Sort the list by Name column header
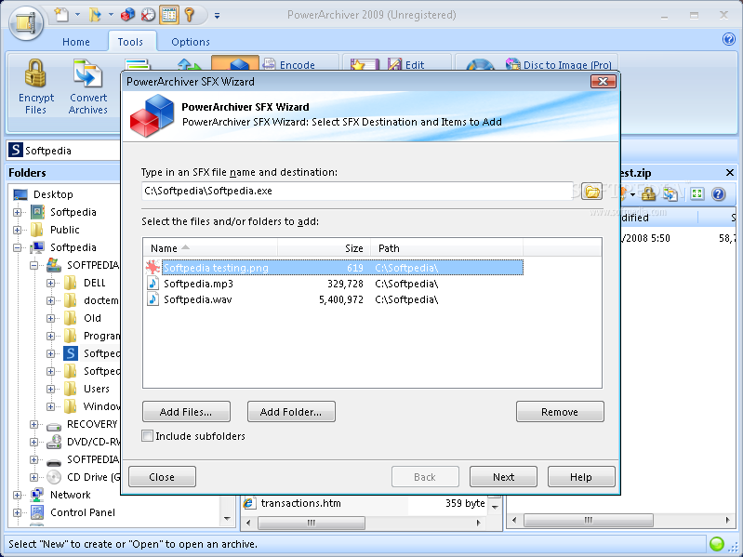 pos(210,248)
